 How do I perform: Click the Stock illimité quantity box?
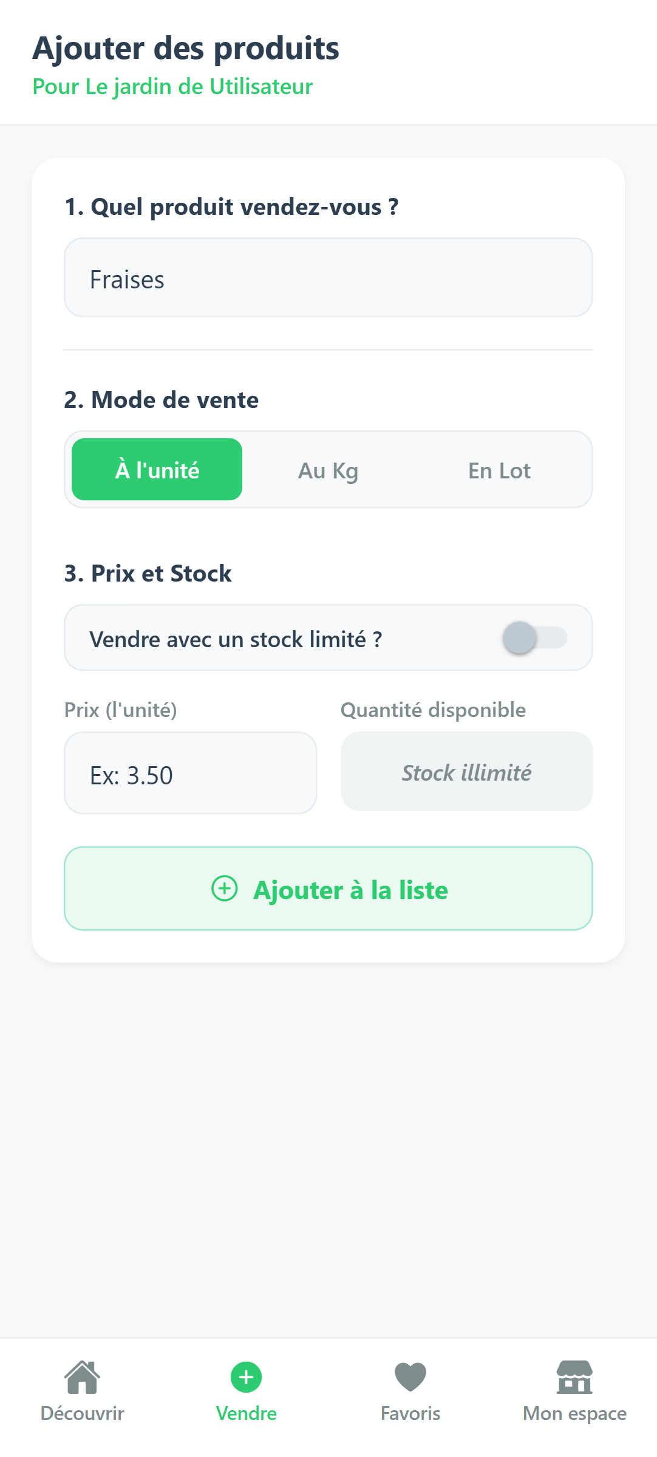(x=466, y=772)
